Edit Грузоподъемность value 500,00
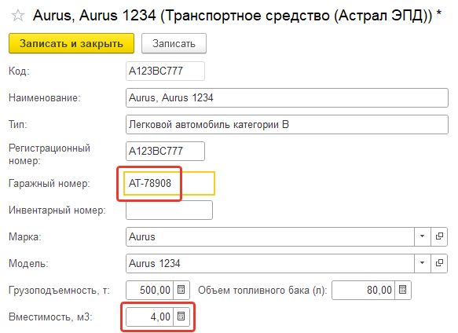 pos(150,290)
